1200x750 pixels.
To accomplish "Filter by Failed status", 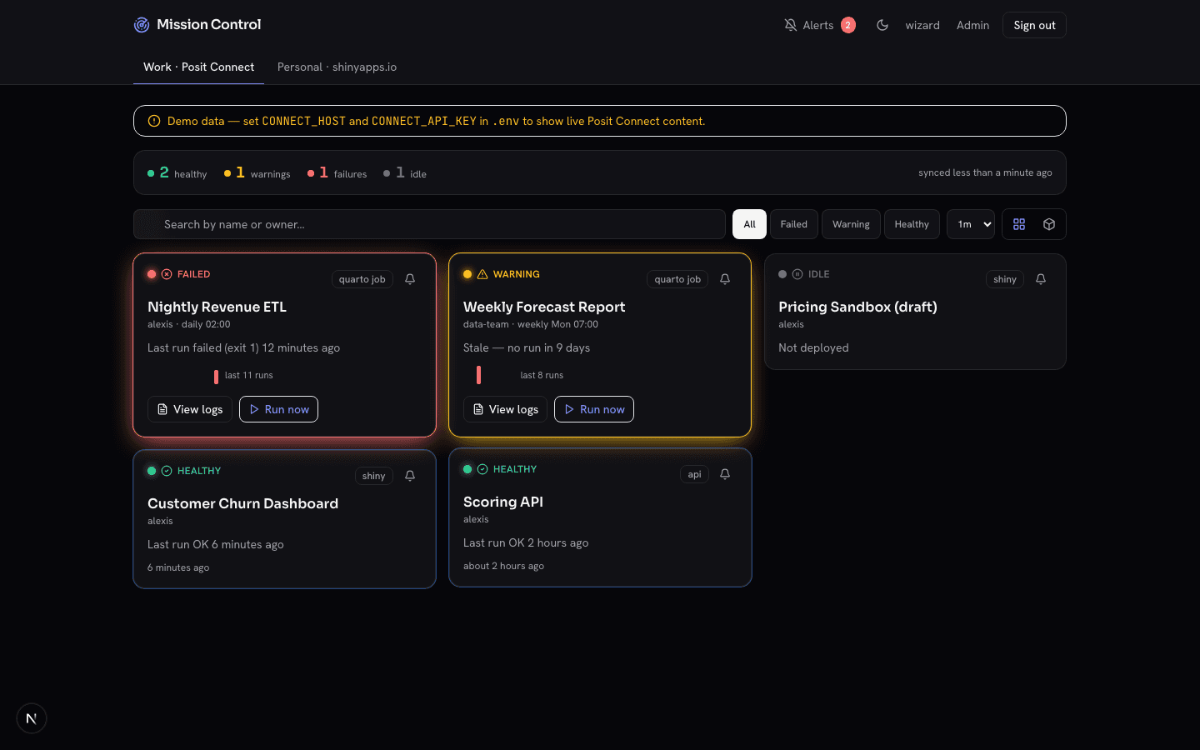I will point(793,224).
